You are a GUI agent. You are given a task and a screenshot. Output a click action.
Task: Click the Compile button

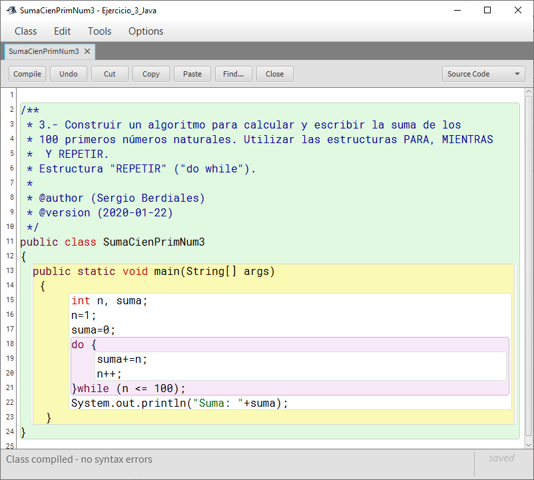tap(27, 74)
